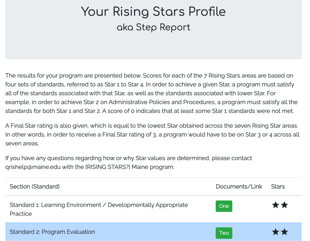Click the second star icon for Standard 1

[x=284, y=205]
